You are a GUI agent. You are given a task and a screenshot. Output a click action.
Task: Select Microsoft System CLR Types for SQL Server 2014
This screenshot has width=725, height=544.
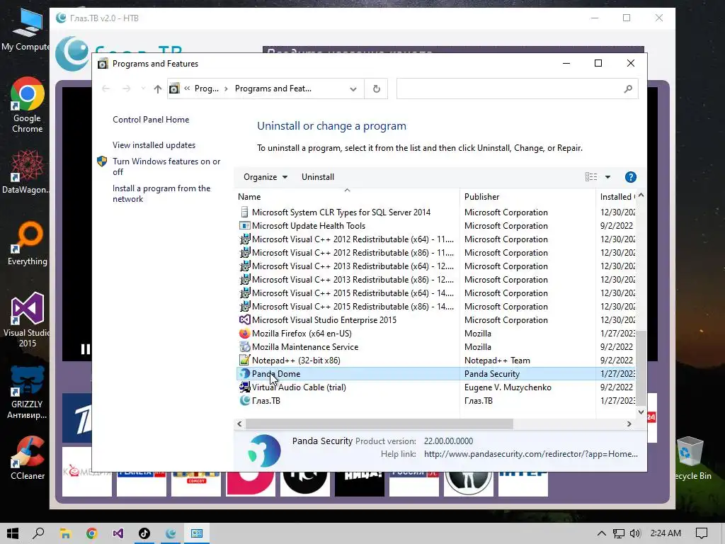(436, 212)
